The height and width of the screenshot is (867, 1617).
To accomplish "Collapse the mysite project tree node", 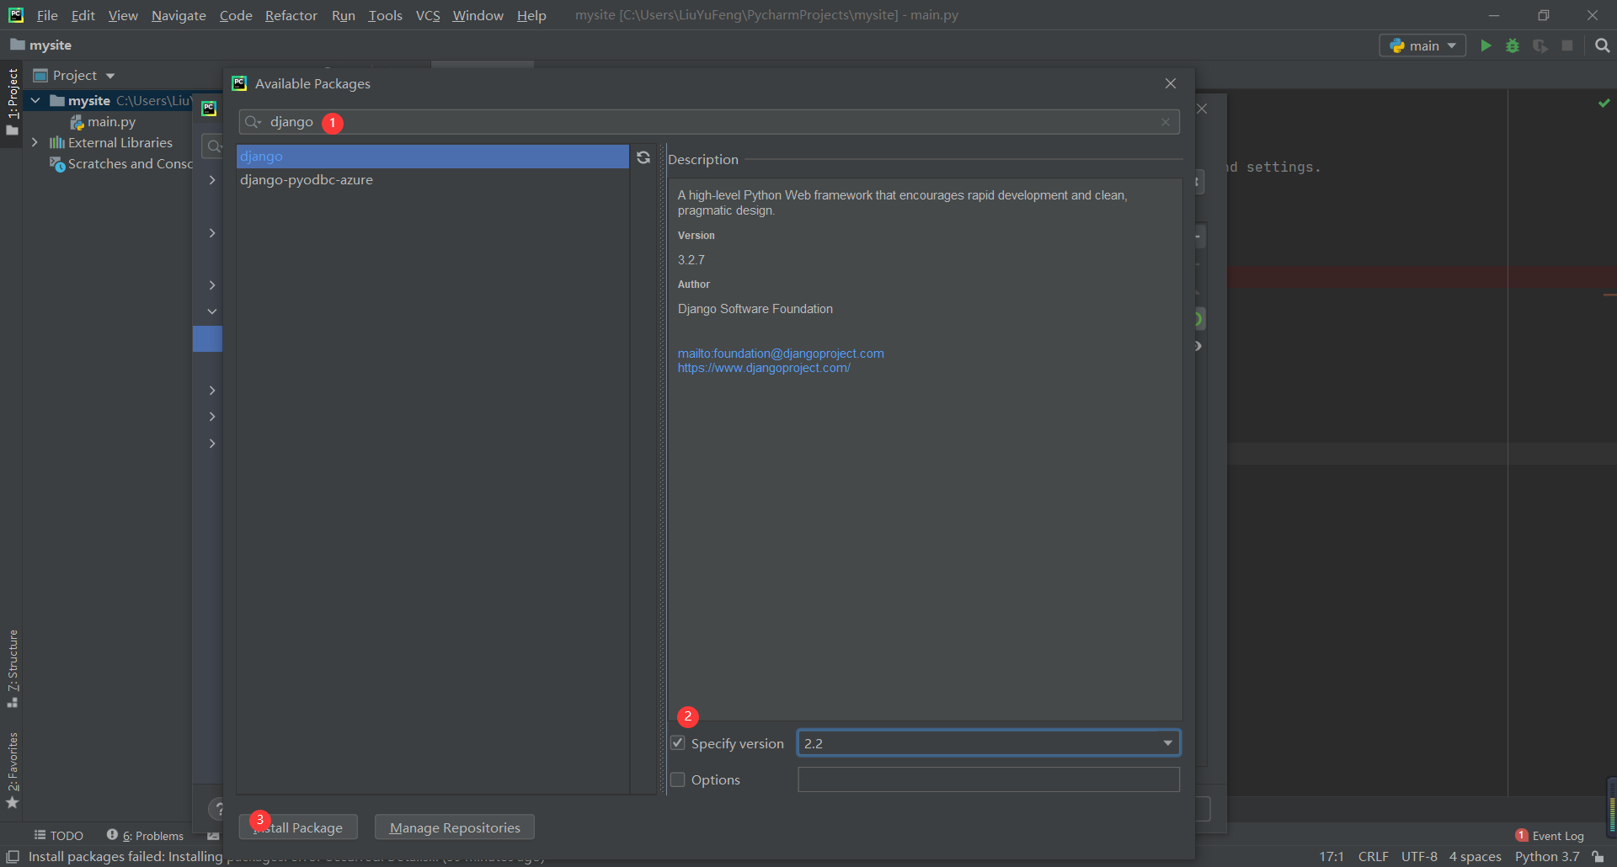I will click(35, 101).
